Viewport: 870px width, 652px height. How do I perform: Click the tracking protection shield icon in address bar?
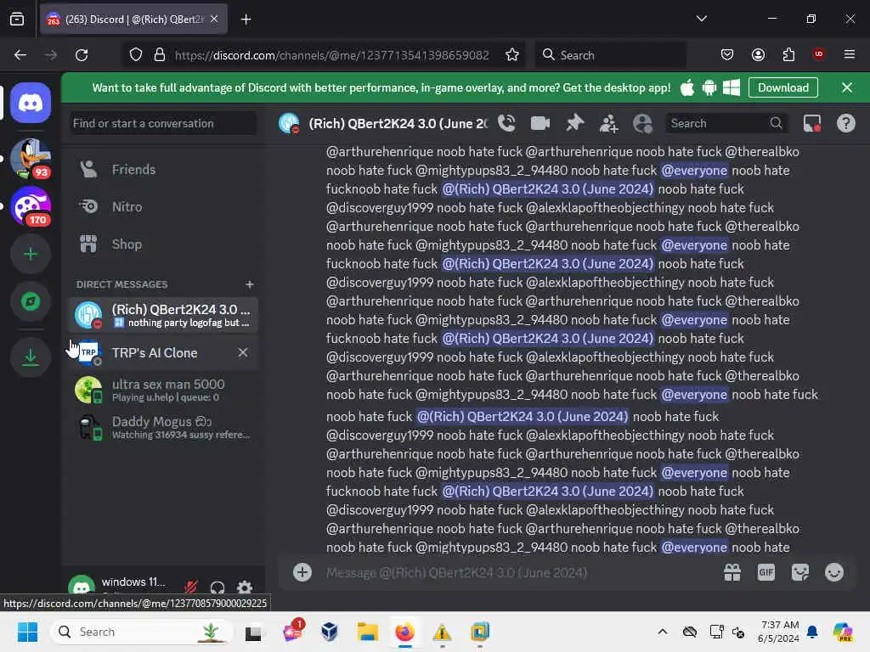(136, 55)
